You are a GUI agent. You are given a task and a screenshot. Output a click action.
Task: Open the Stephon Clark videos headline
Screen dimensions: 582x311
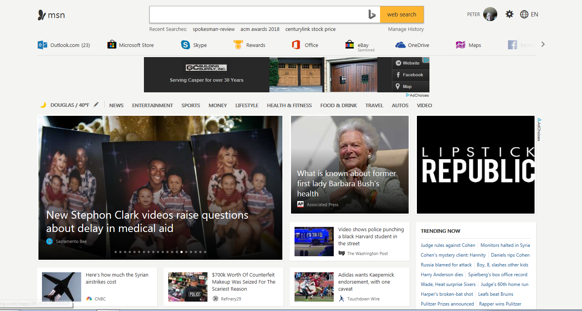147,221
